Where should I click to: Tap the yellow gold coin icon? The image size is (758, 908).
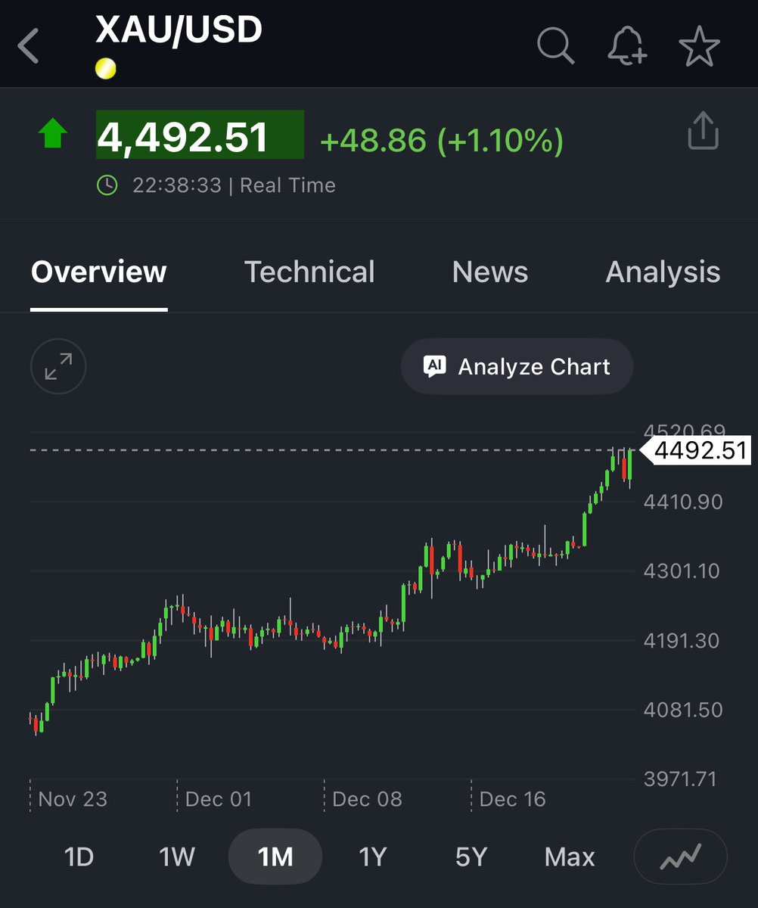click(106, 70)
